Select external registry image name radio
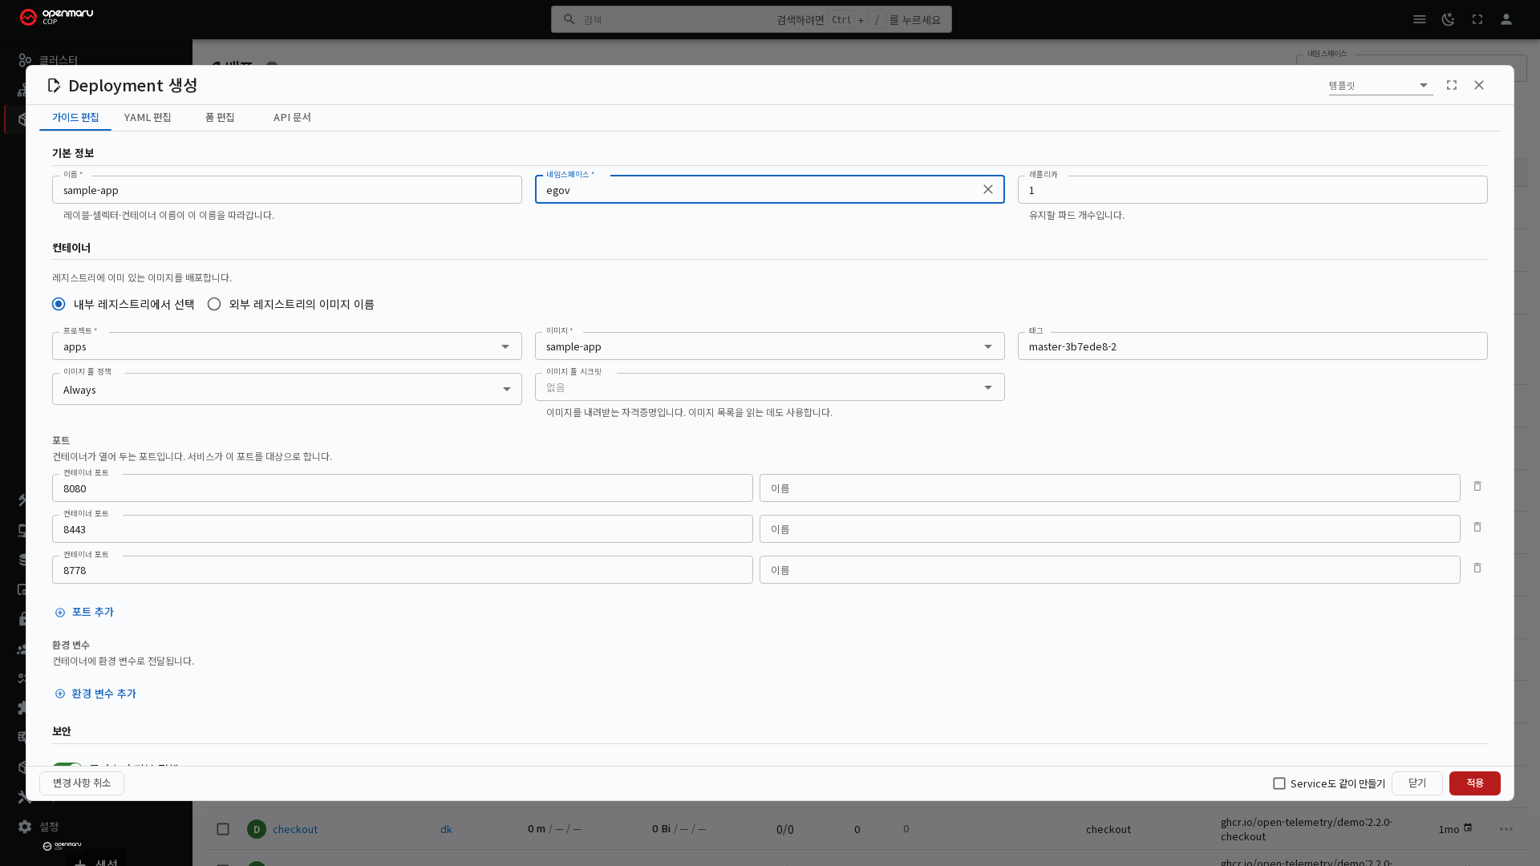 pyautogui.click(x=214, y=304)
